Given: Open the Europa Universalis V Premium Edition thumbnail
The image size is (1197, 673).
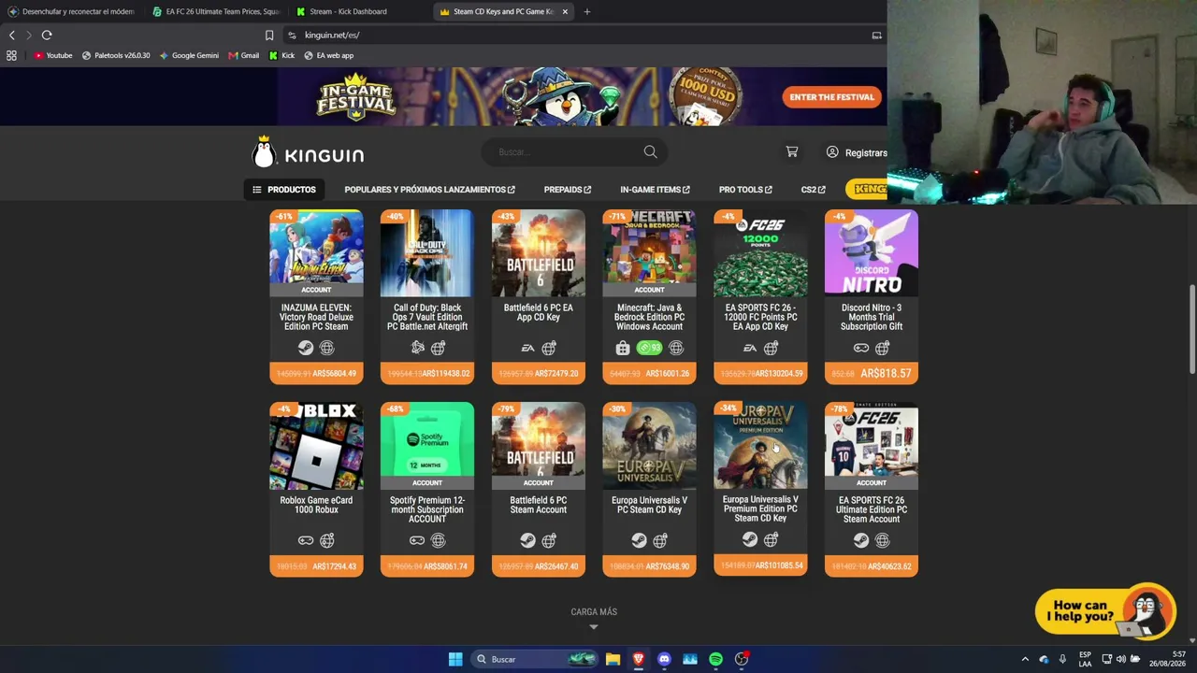Looking at the screenshot, I should click(x=760, y=446).
